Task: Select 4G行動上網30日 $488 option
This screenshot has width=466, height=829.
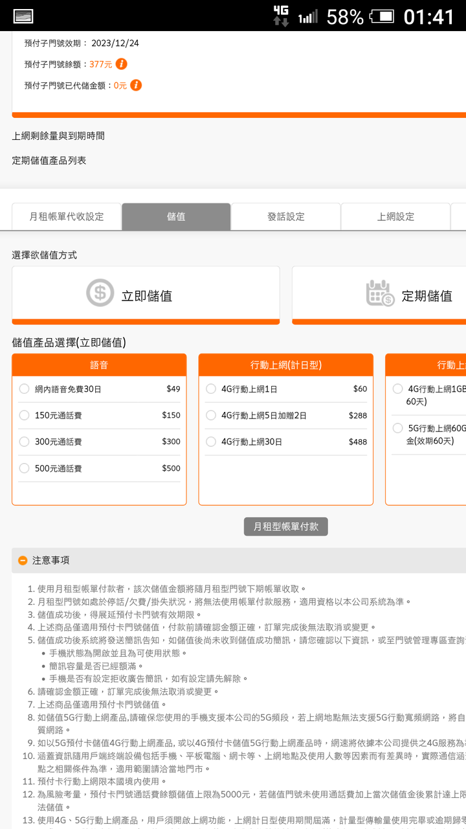Action: (x=286, y=442)
